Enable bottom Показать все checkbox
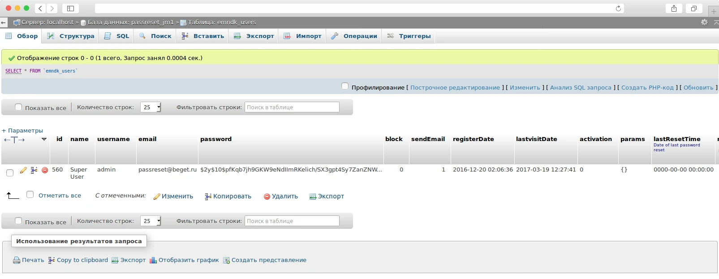Image resolution: width=719 pixels, height=279 pixels. tap(18, 221)
